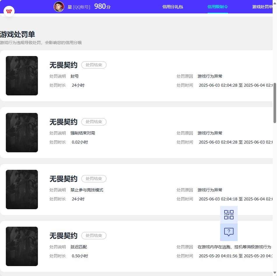Viewport: 277px width, 276px height.
Task: Click the 游戏处罚单 page heading
Action: pyautogui.click(x=17, y=34)
